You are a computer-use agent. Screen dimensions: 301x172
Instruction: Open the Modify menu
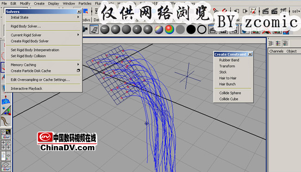coord(25,3)
